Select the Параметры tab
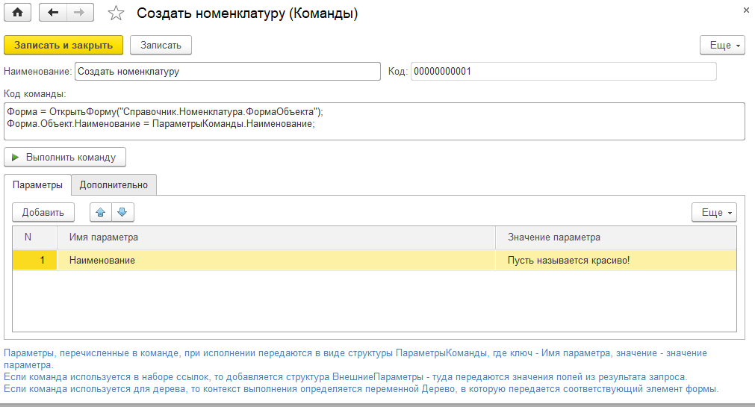Screen dimensions: 755x407 pos(37,185)
